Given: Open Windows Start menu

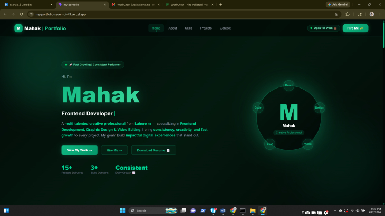Looking at the screenshot, I should point(122,211).
